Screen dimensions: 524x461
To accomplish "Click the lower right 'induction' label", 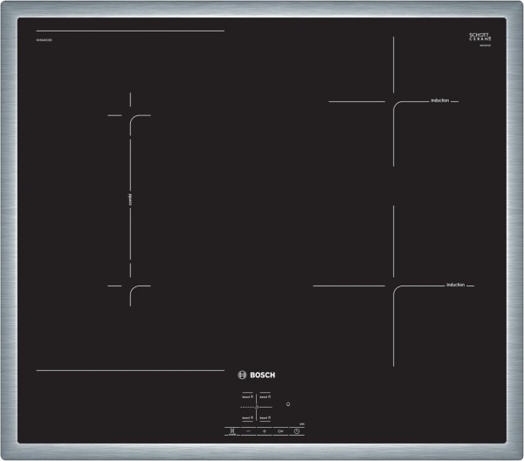I will pyautogui.click(x=456, y=285).
